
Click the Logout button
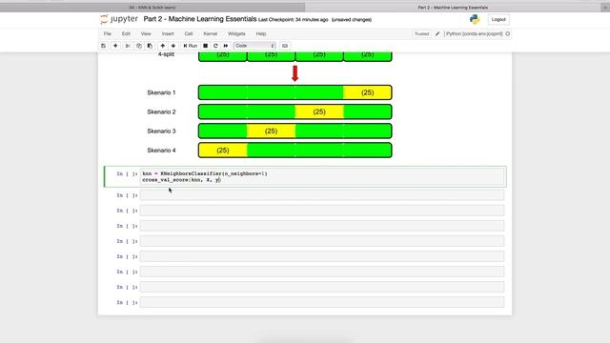coord(498,19)
